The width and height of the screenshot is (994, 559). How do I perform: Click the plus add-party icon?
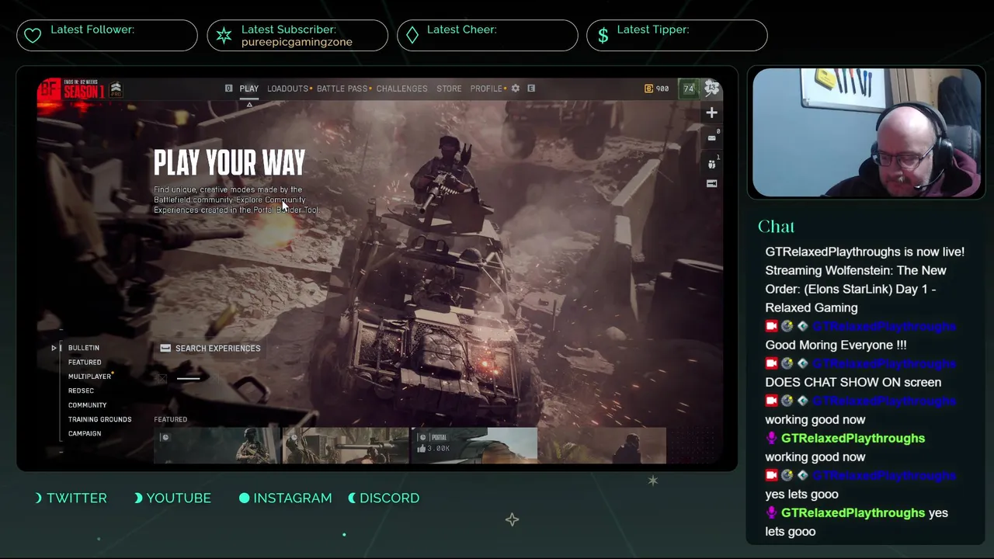tap(711, 113)
